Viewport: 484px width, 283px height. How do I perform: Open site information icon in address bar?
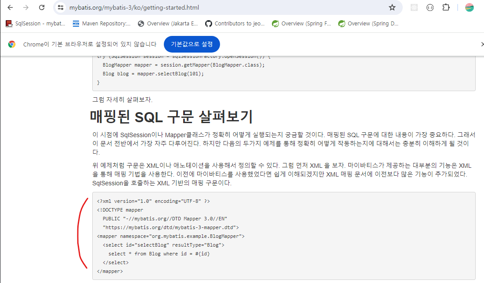point(61,7)
